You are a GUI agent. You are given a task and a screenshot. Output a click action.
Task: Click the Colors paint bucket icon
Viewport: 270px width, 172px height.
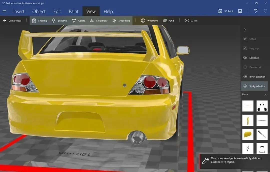(74, 21)
